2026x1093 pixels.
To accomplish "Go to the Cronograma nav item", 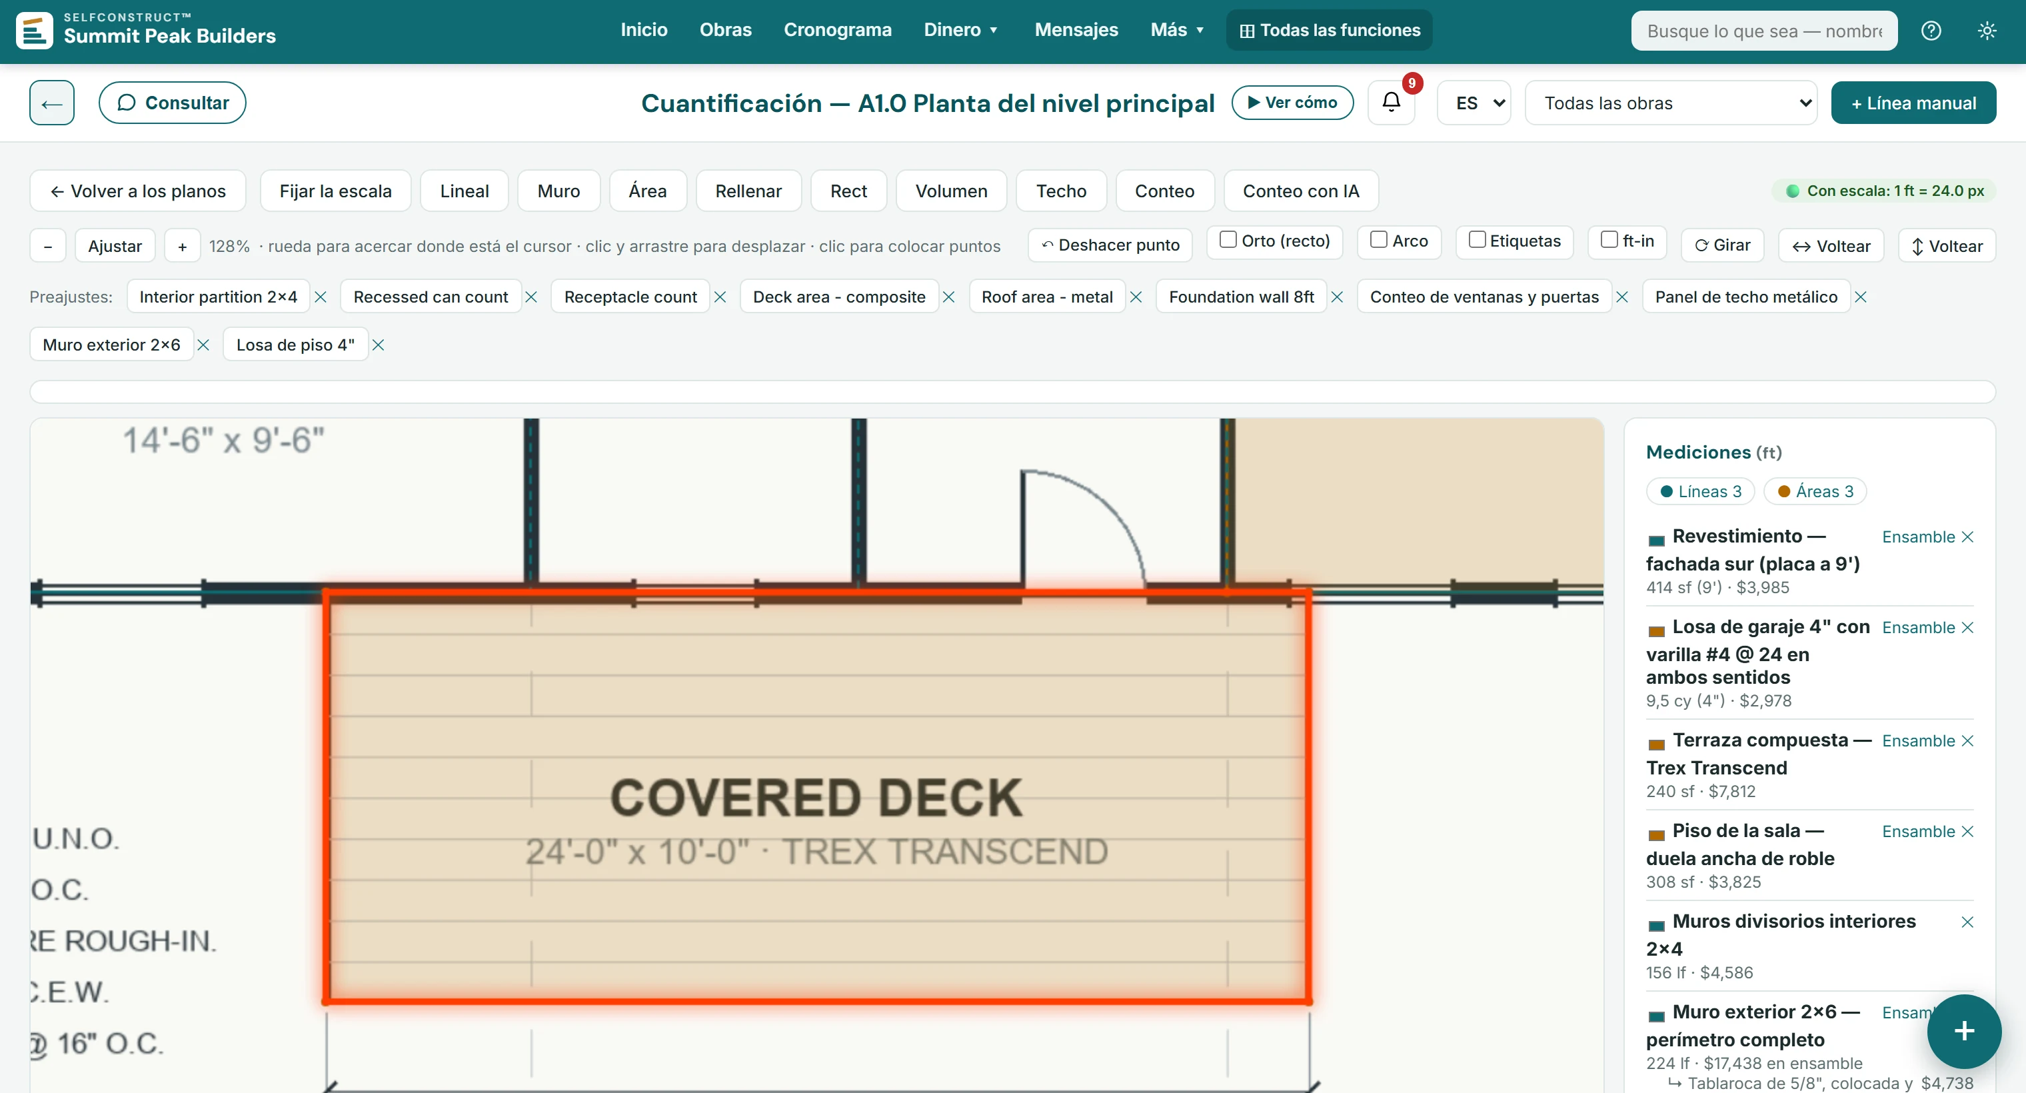I will [x=838, y=30].
